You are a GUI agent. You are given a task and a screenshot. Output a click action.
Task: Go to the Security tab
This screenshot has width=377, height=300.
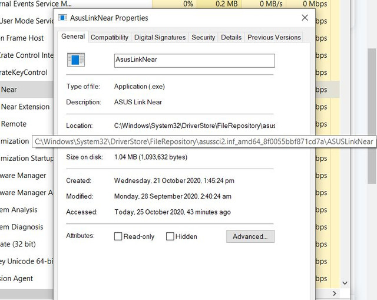203,38
